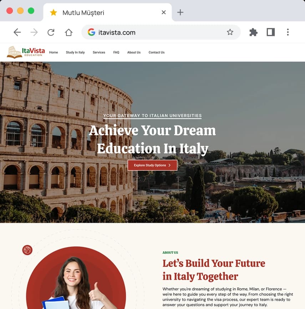Reload the page with refresh icon

tap(51, 32)
